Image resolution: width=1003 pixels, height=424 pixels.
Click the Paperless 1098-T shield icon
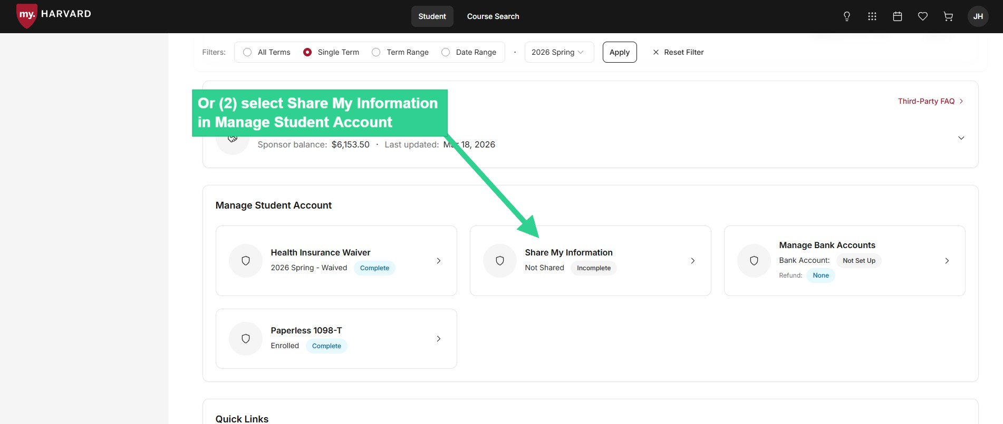pyautogui.click(x=246, y=339)
